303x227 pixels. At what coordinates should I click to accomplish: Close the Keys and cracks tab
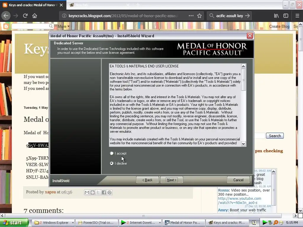61,5
